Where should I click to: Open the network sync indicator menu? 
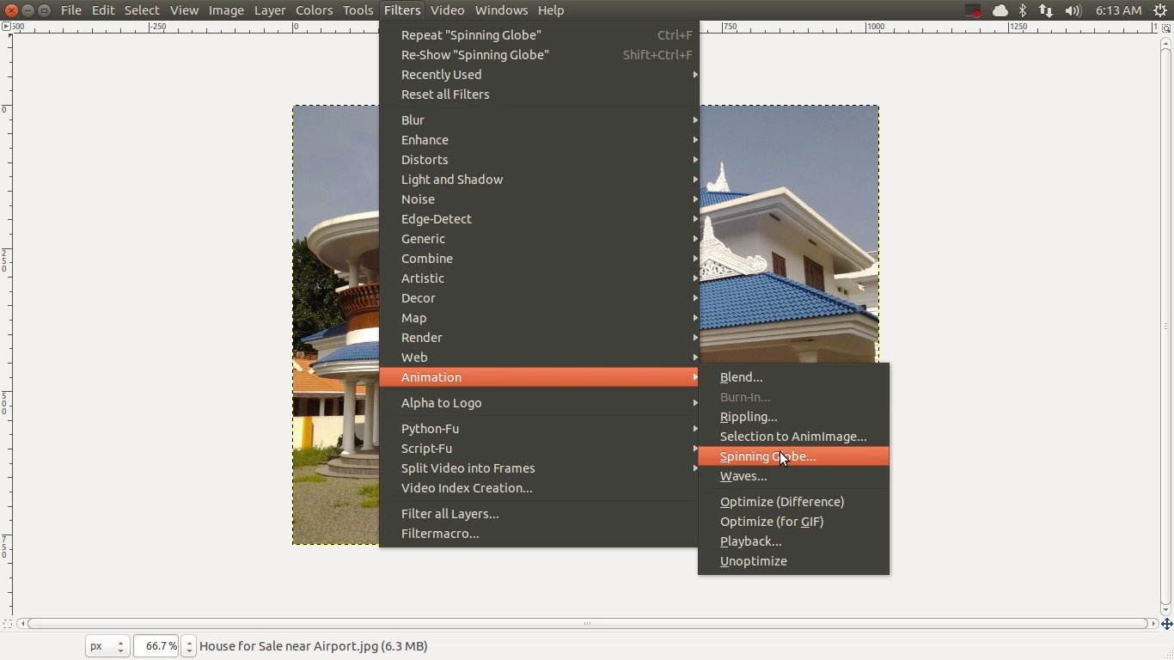(x=1046, y=10)
